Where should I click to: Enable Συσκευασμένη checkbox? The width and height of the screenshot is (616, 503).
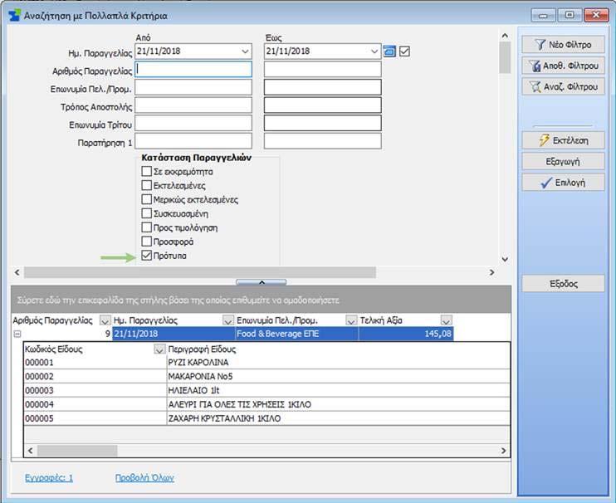tap(147, 213)
